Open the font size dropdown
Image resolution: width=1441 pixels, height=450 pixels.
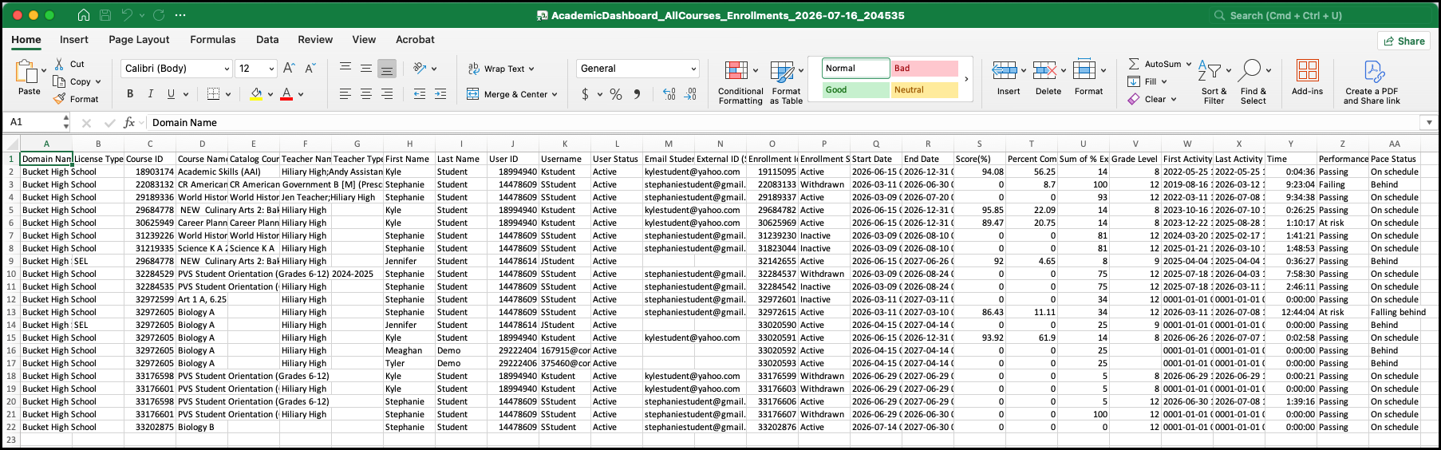(271, 69)
